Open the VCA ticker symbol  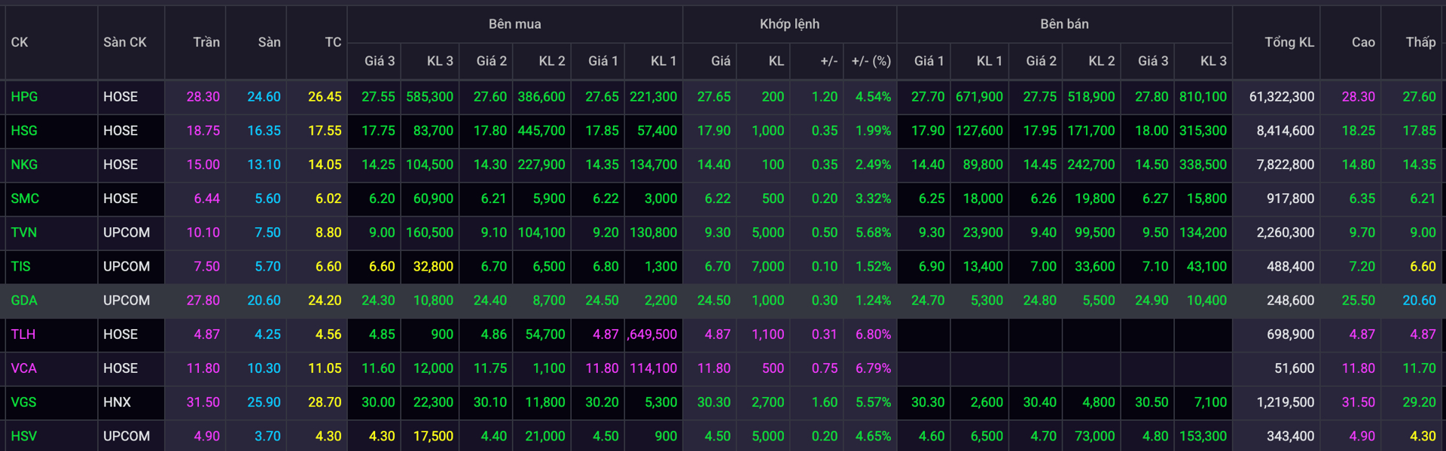pyautogui.click(x=24, y=368)
